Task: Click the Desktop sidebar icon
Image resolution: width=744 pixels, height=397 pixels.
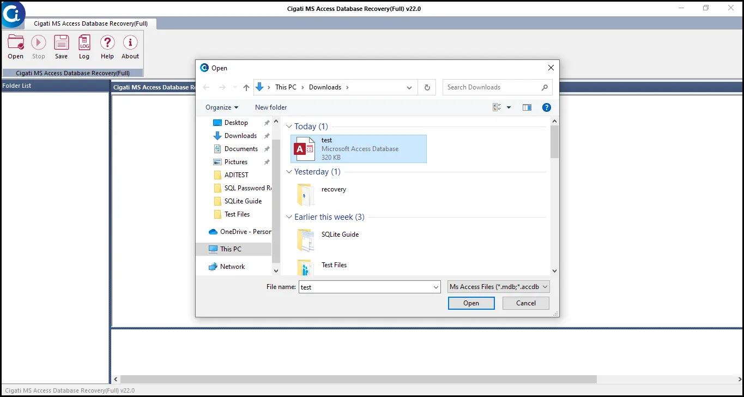Action: (217, 123)
